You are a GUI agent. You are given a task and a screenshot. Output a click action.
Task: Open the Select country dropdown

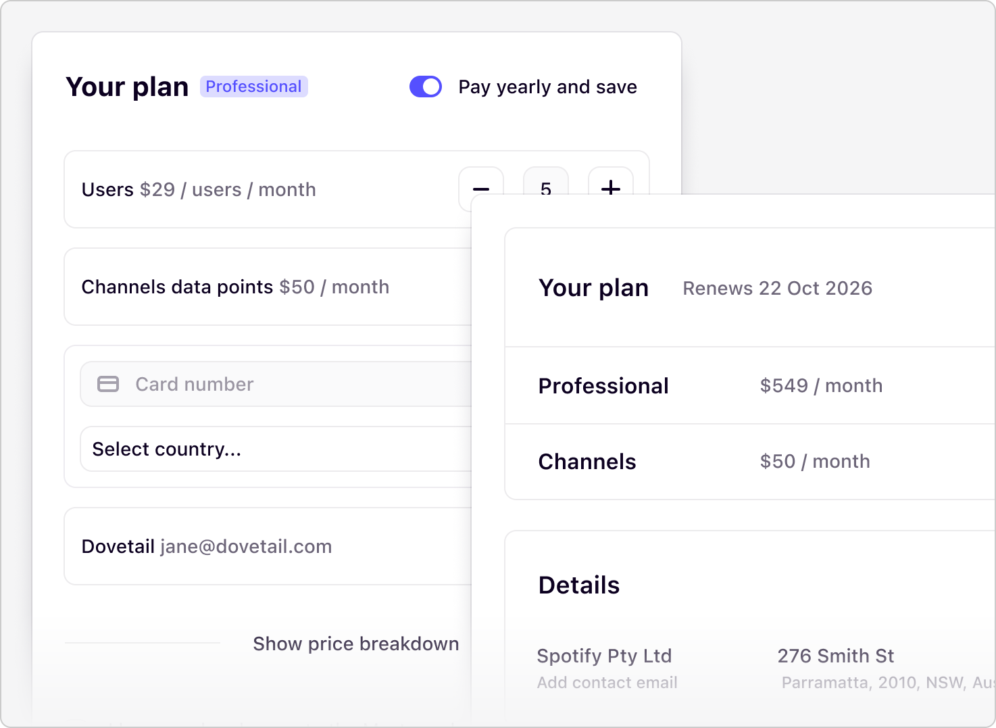(276, 449)
